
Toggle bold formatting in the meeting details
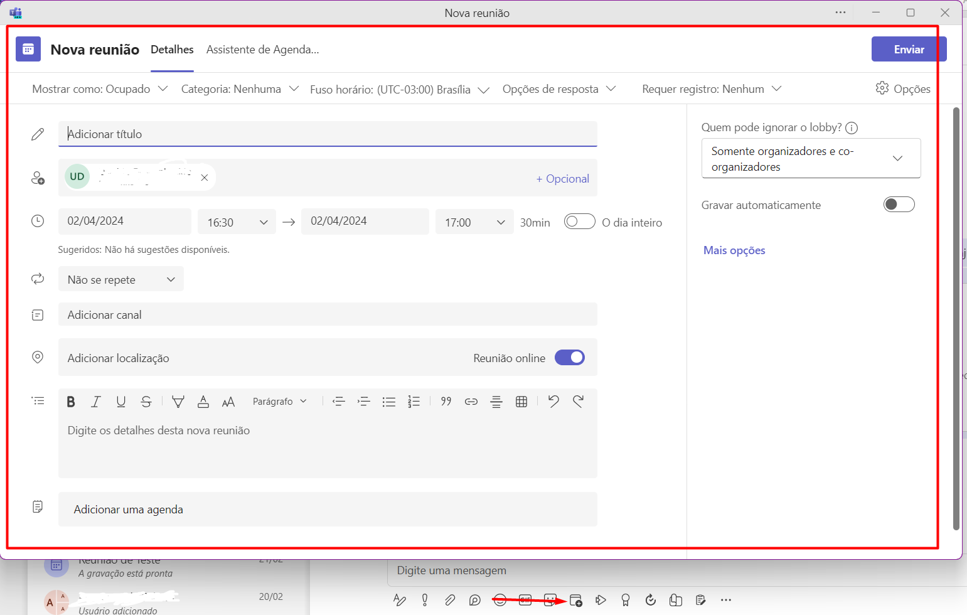71,402
